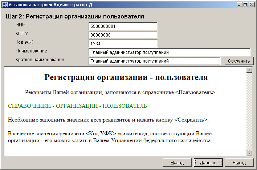Click the Шаг 2 step title text

75,17
